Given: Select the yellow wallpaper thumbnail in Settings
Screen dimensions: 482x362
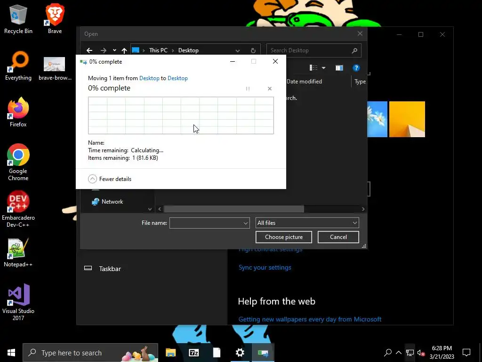Looking at the screenshot, I should pyautogui.click(x=407, y=119).
